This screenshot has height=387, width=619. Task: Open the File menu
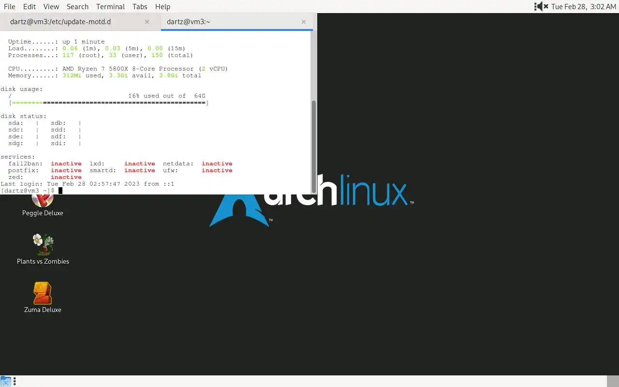pos(9,6)
